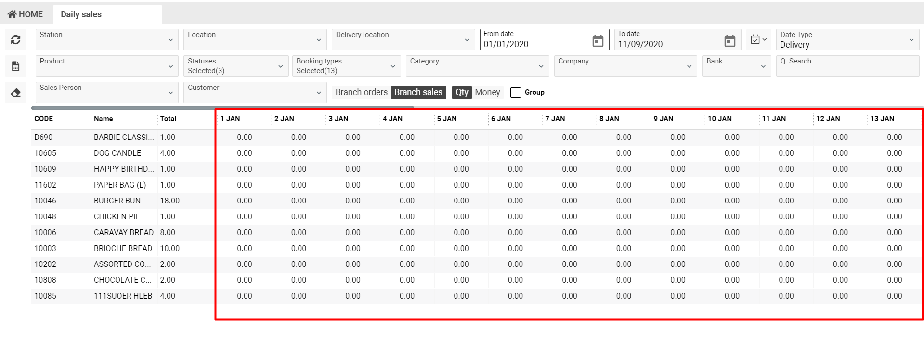Select the Branch sales button

[x=418, y=92]
